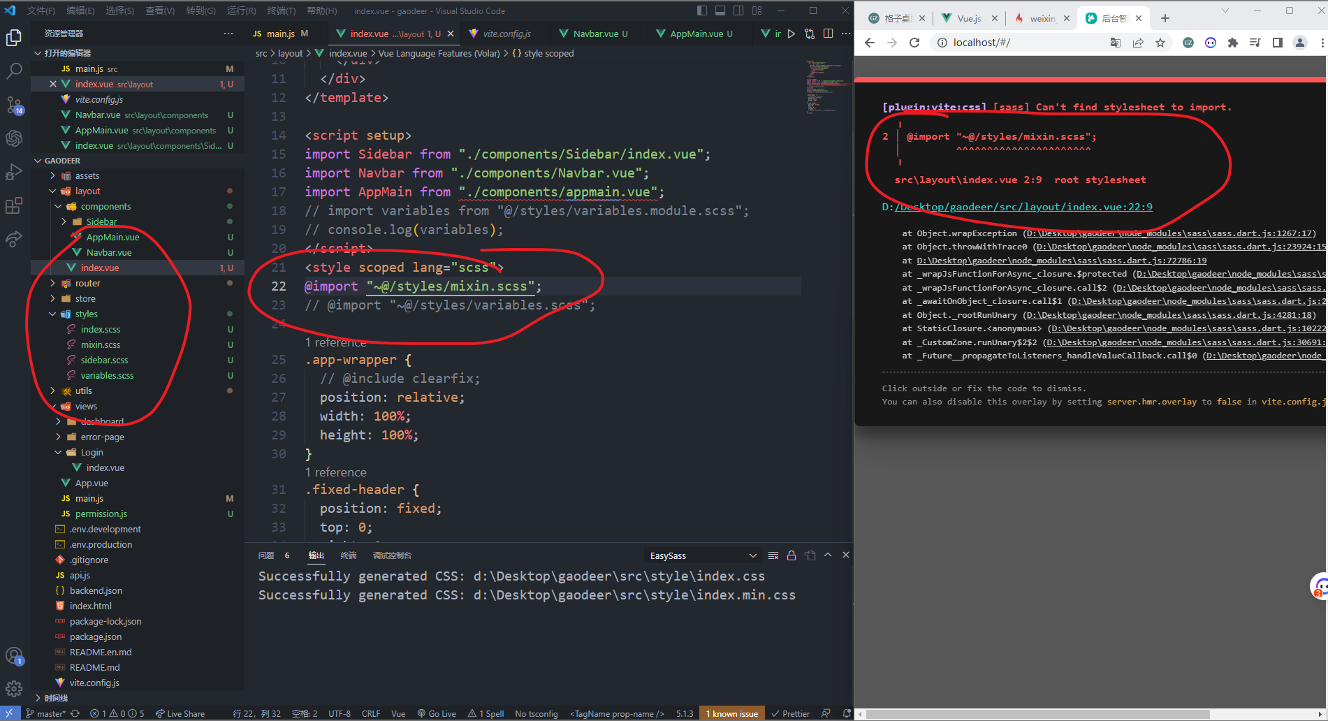Open Run and Debug view

14,172
